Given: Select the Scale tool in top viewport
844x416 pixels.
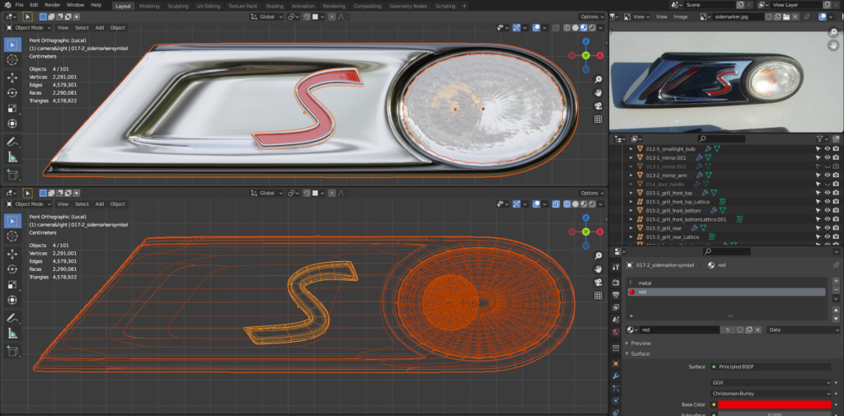Looking at the screenshot, I should (x=12, y=108).
